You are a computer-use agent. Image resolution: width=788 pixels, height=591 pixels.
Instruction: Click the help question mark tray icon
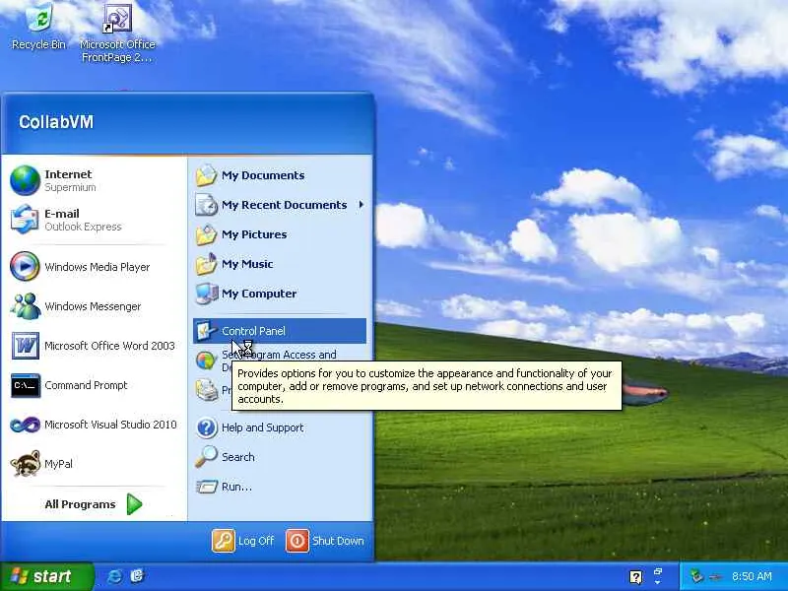pyautogui.click(x=635, y=577)
